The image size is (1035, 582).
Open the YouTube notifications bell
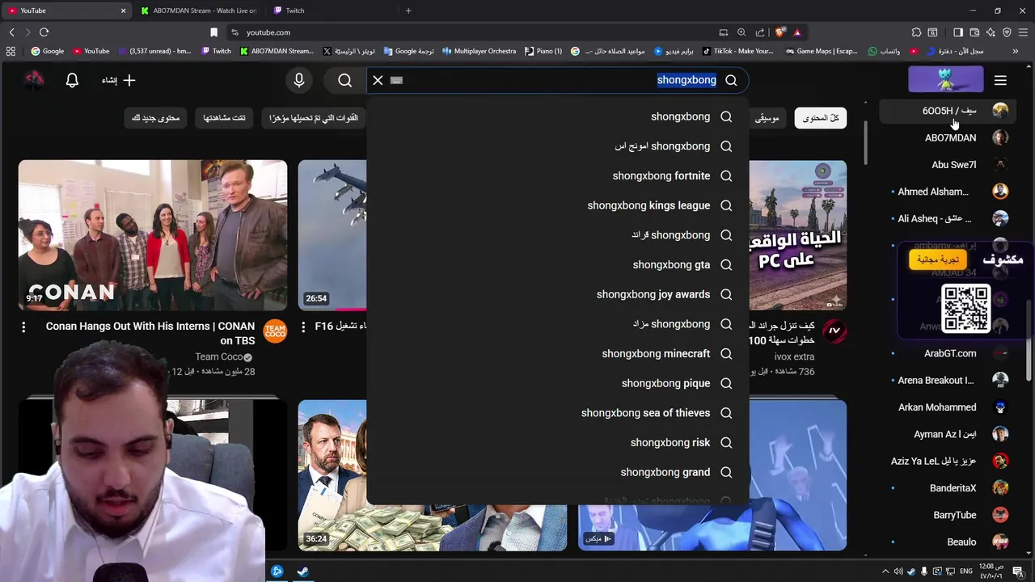72,80
